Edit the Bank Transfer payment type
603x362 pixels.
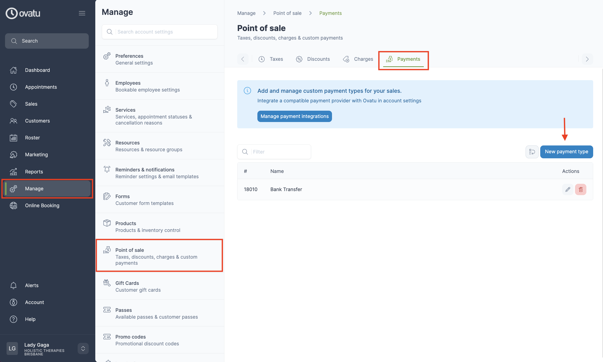[x=568, y=189]
